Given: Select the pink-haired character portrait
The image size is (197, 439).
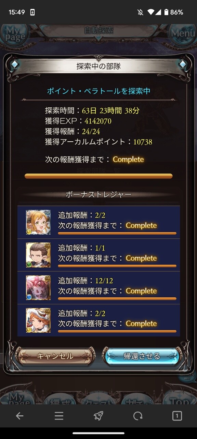Looking at the screenshot, I should point(38,287).
